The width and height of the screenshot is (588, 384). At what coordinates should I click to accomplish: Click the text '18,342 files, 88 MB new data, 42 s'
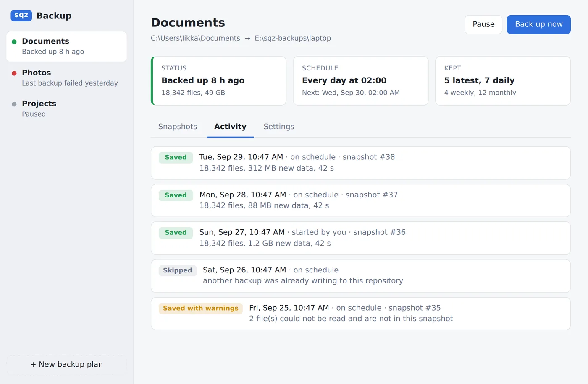(264, 205)
